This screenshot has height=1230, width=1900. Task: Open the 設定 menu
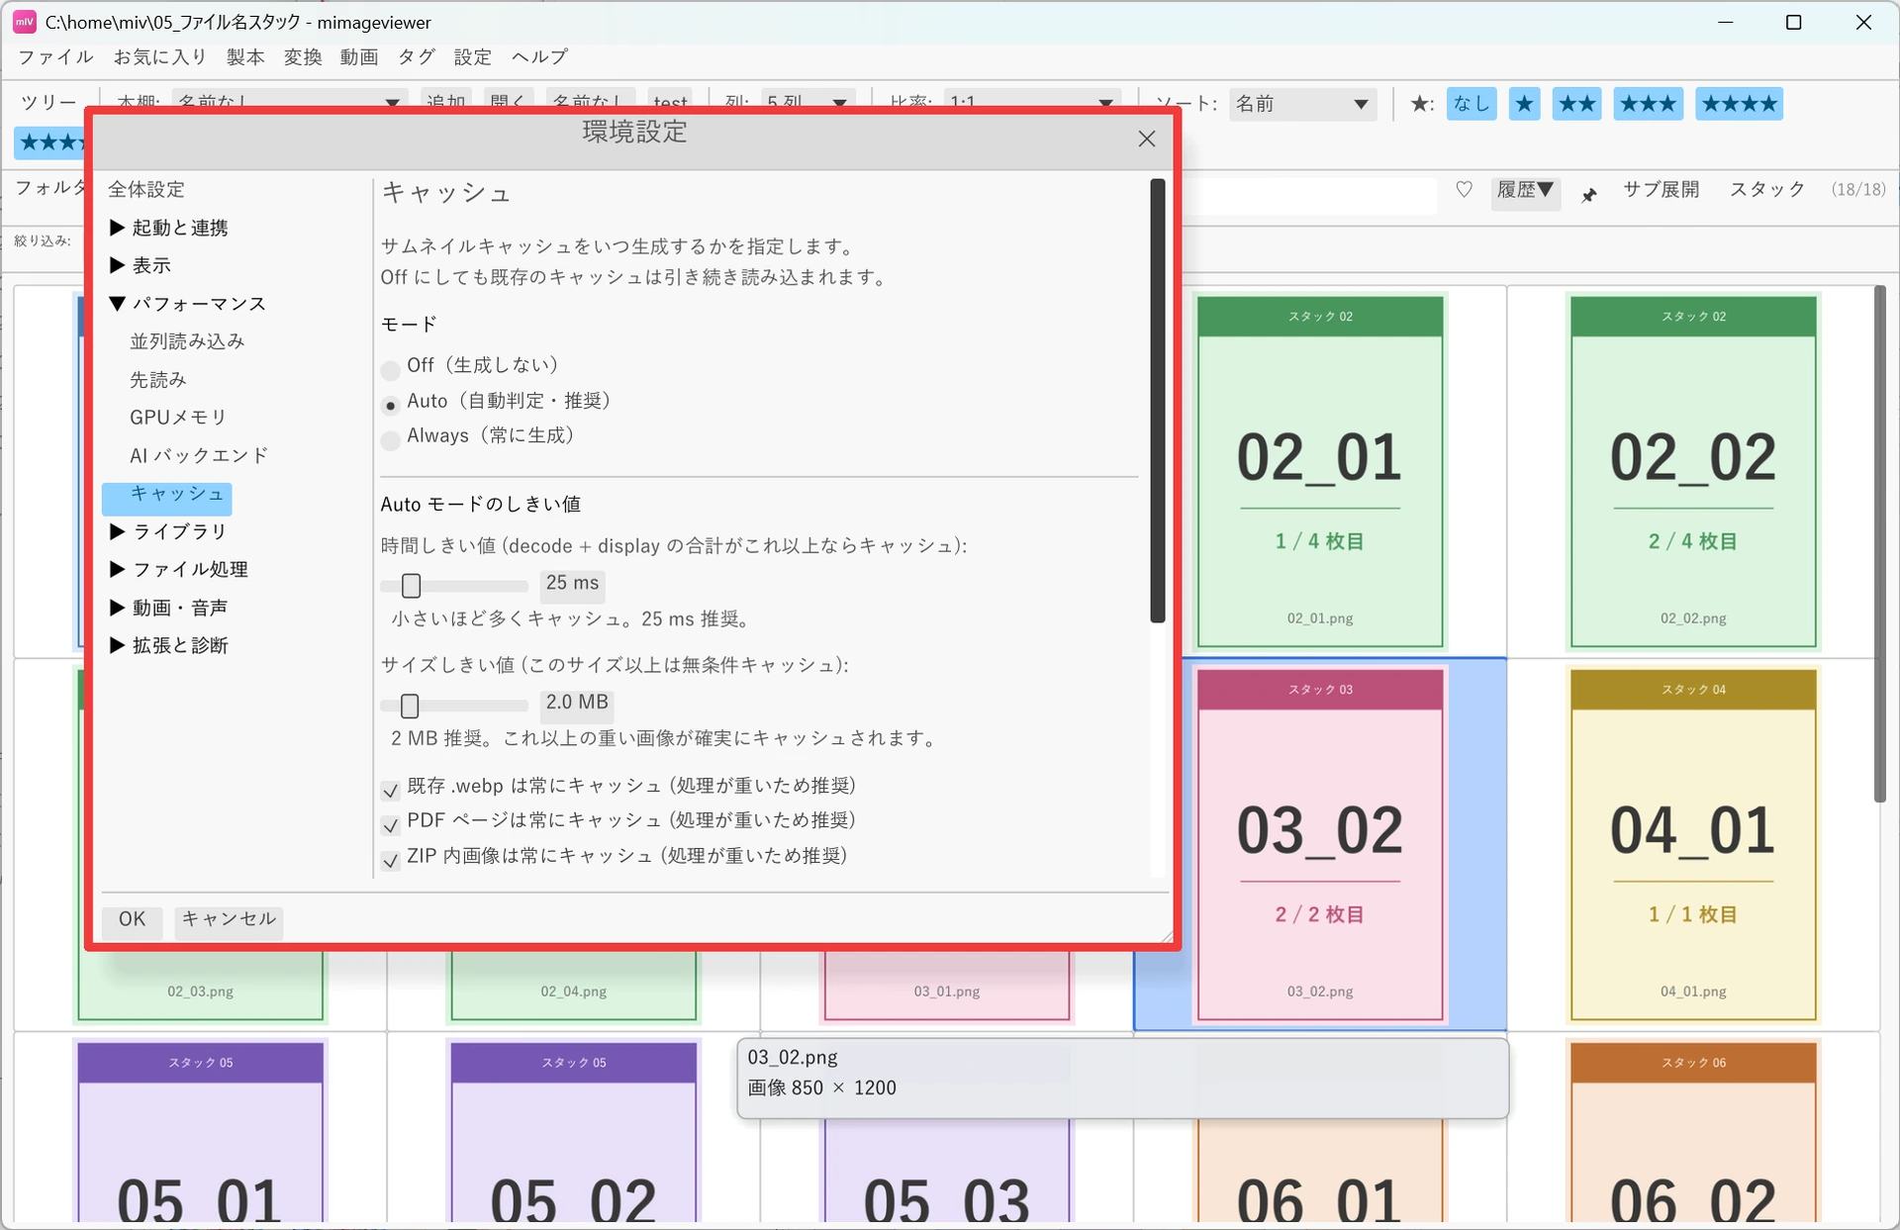(473, 56)
